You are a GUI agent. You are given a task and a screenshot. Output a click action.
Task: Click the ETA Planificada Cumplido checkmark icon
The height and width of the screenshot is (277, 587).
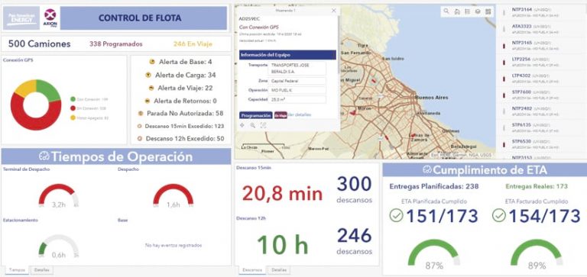click(x=396, y=216)
